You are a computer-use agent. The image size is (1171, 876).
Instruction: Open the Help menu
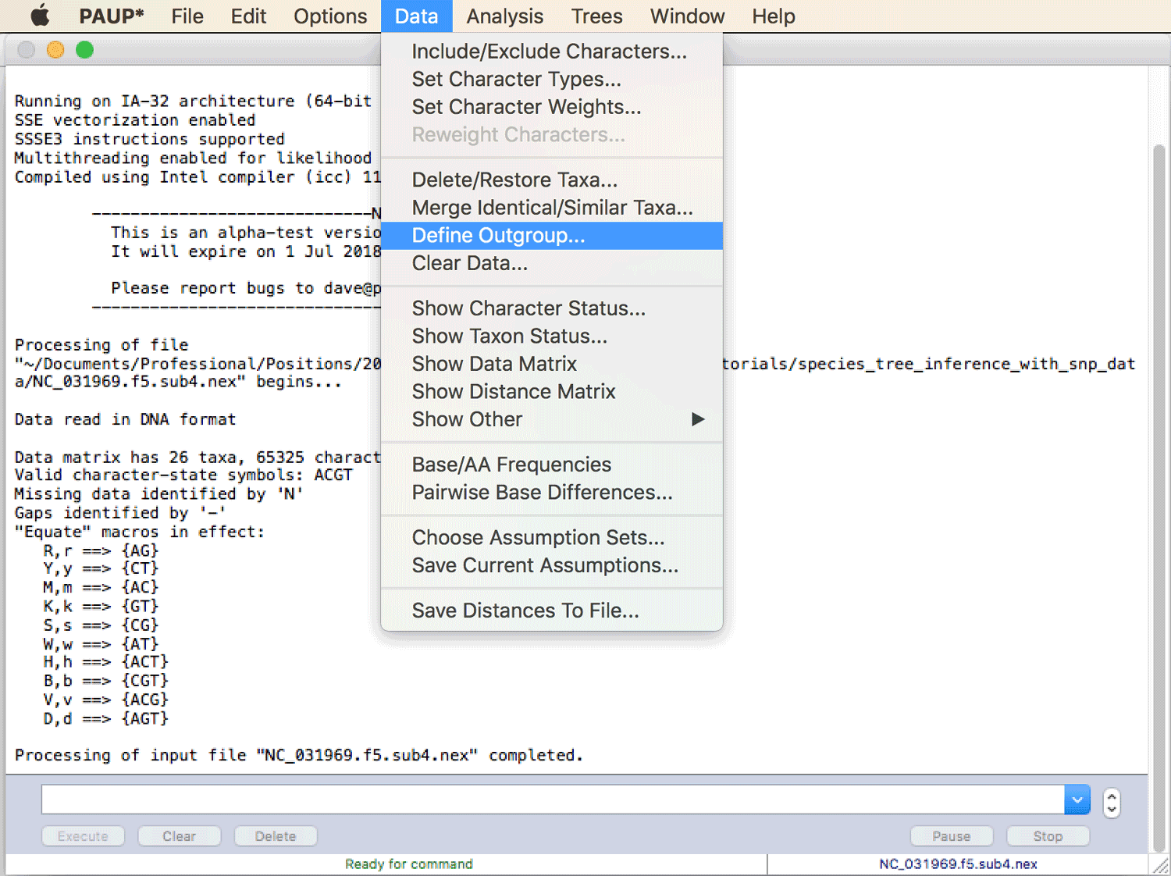coord(774,16)
